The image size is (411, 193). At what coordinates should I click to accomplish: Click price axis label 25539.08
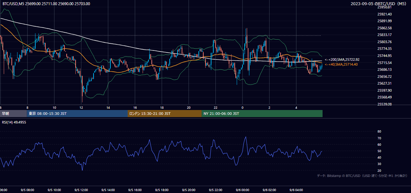point(385,104)
